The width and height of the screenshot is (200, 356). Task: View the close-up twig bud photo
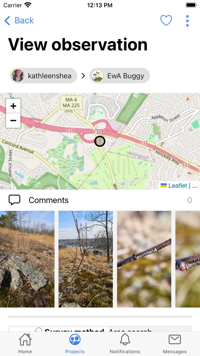[144, 259]
